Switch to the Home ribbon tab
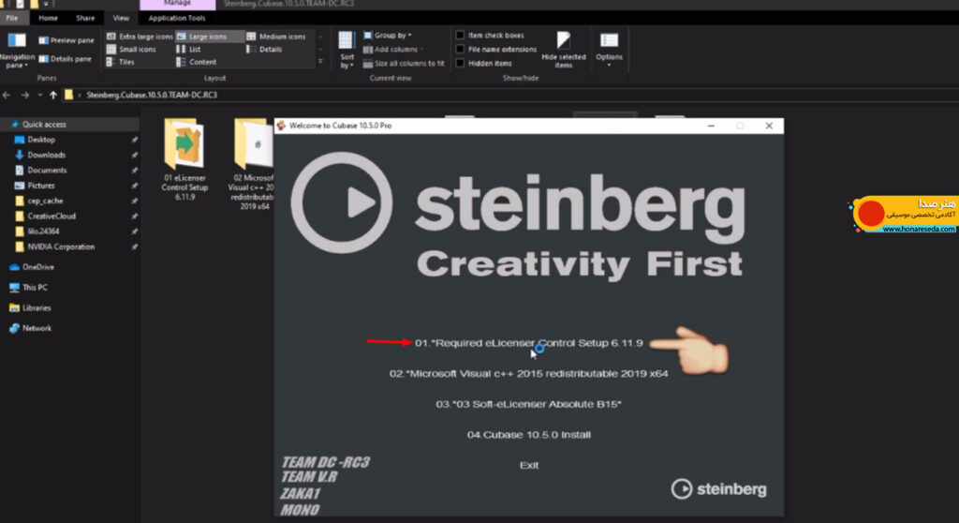959x523 pixels. [48, 19]
